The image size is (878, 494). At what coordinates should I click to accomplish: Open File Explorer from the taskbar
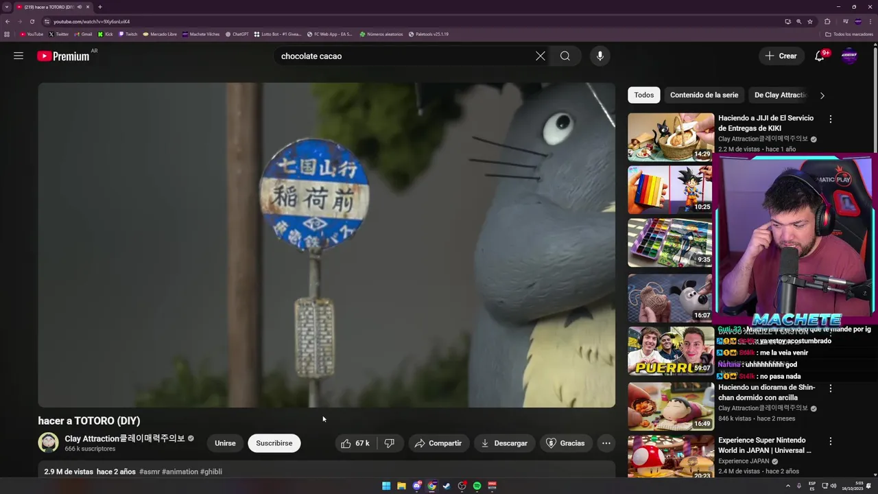click(x=401, y=486)
